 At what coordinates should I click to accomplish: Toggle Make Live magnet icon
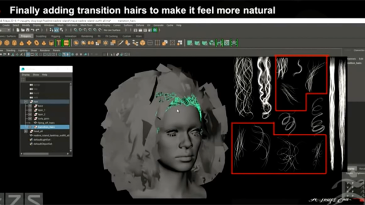click(100, 30)
